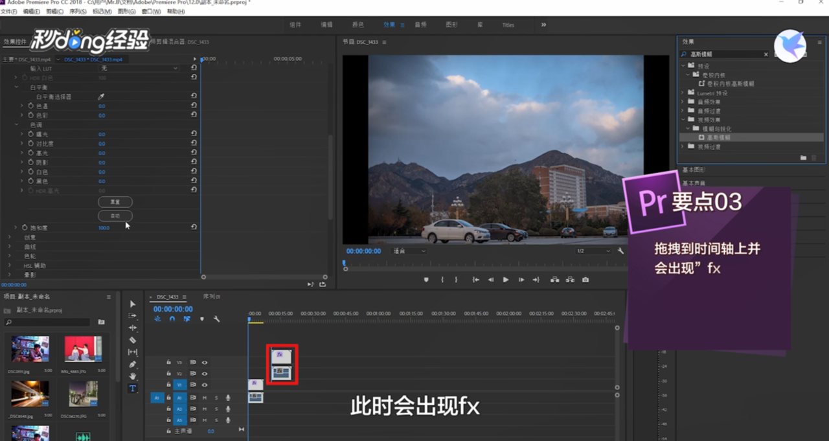The width and height of the screenshot is (829, 441).
Task: Click Export Frame camera icon
Action: pos(585,280)
